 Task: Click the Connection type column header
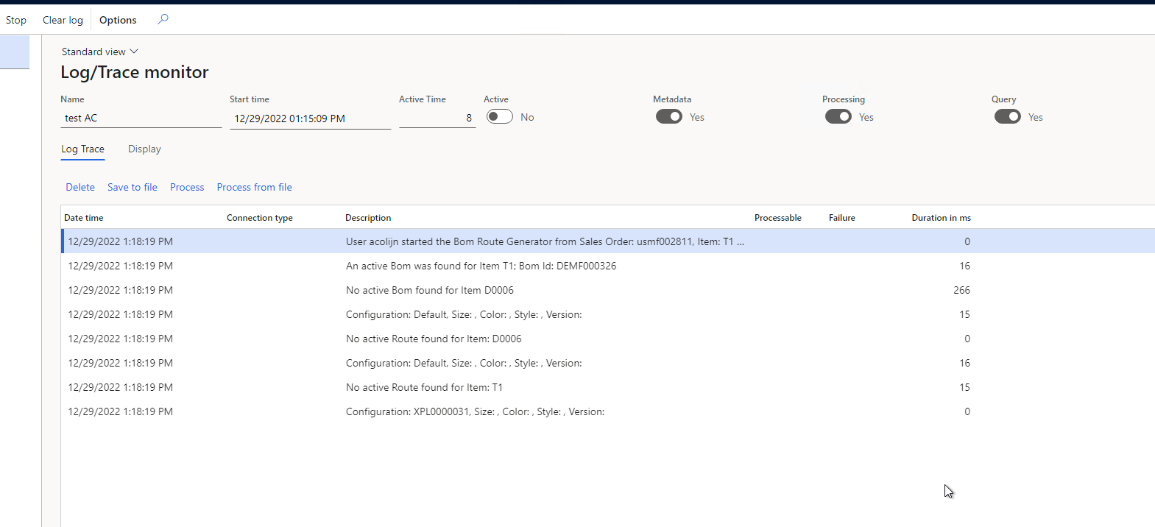[x=260, y=218]
